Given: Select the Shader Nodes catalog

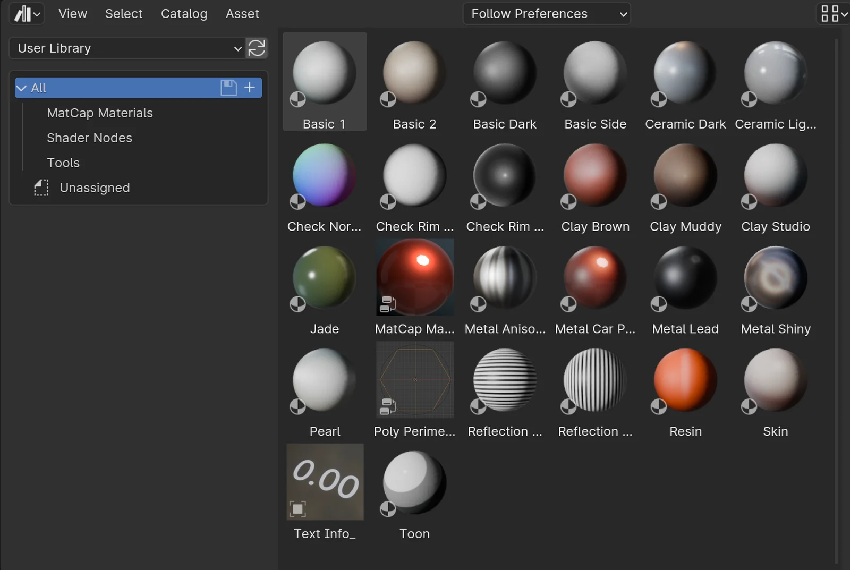Looking at the screenshot, I should point(89,138).
